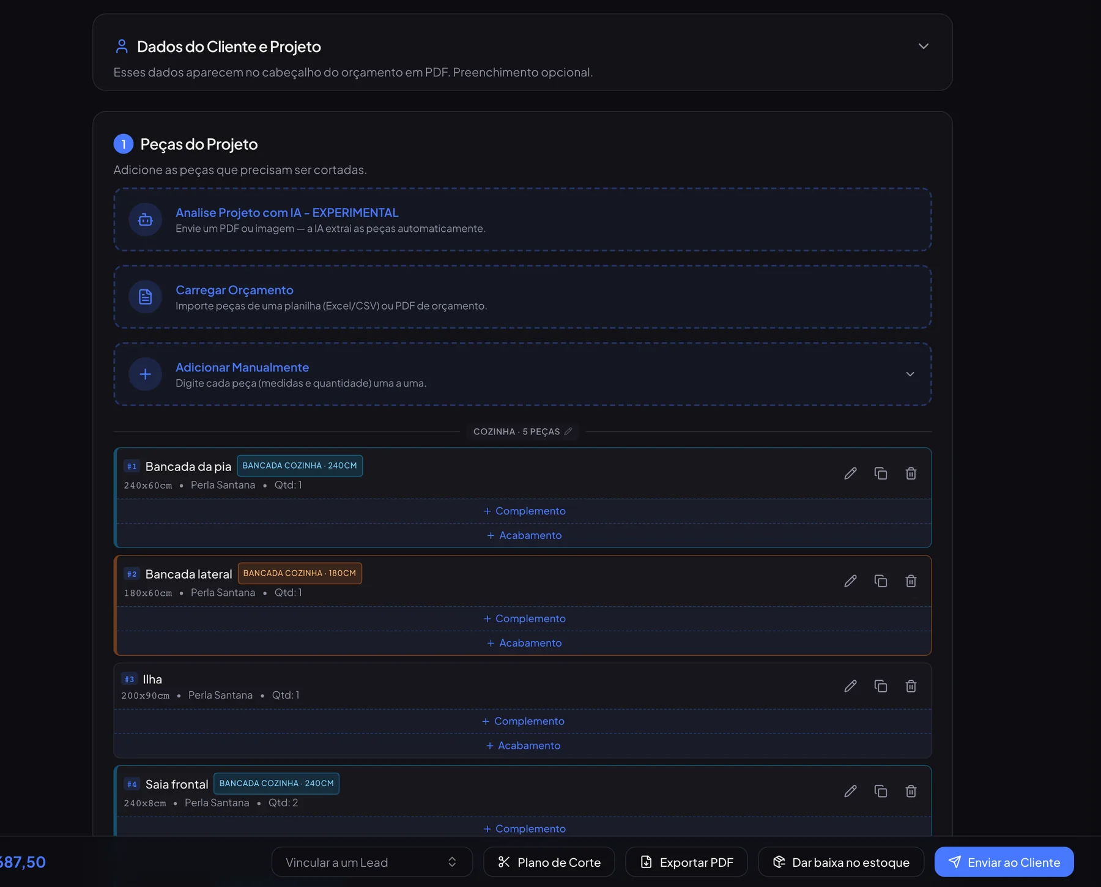Viewport: 1101px width, 887px height.
Task: Add Acabamento to Bancada da pia
Action: (x=524, y=535)
